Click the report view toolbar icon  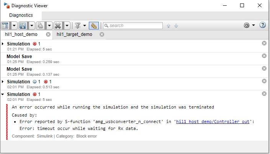pos(5,26)
